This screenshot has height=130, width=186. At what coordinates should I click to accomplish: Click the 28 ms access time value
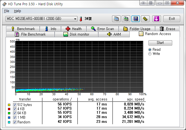(102, 117)
